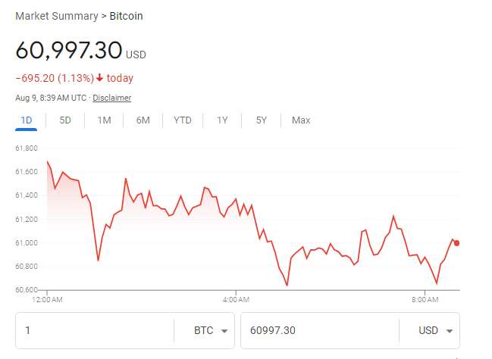The image size is (492, 359).
Task: Click the USD value input field
Action: coord(318,331)
